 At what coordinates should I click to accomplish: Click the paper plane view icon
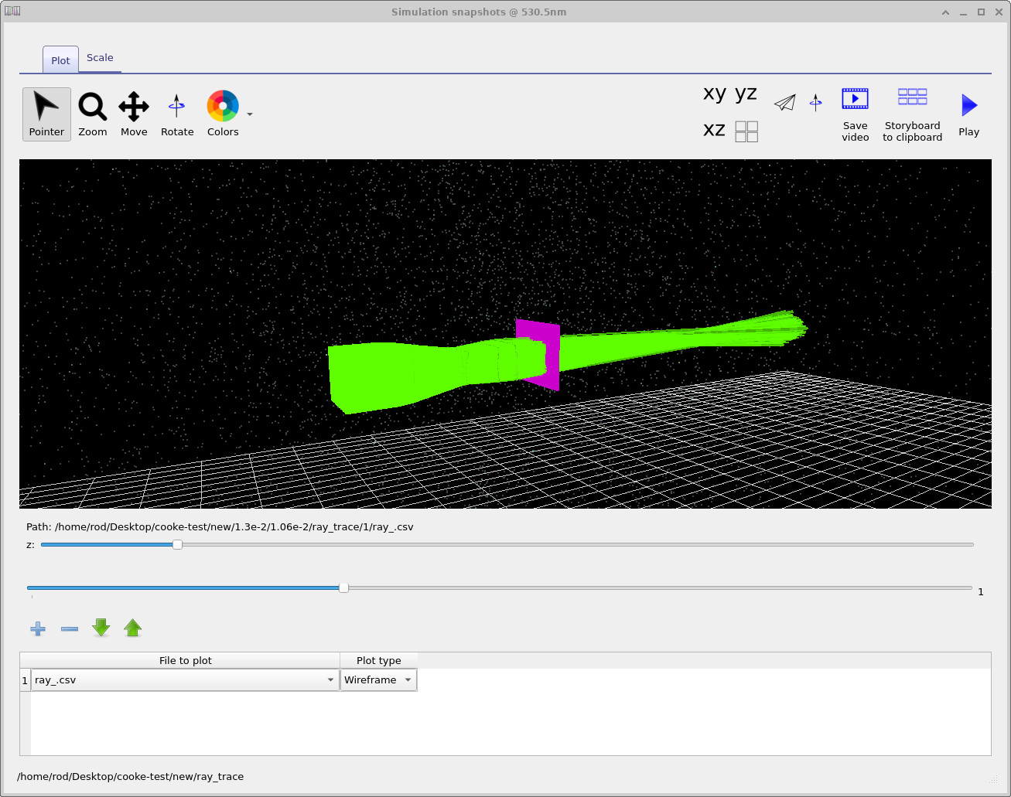click(x=784, y=101)
